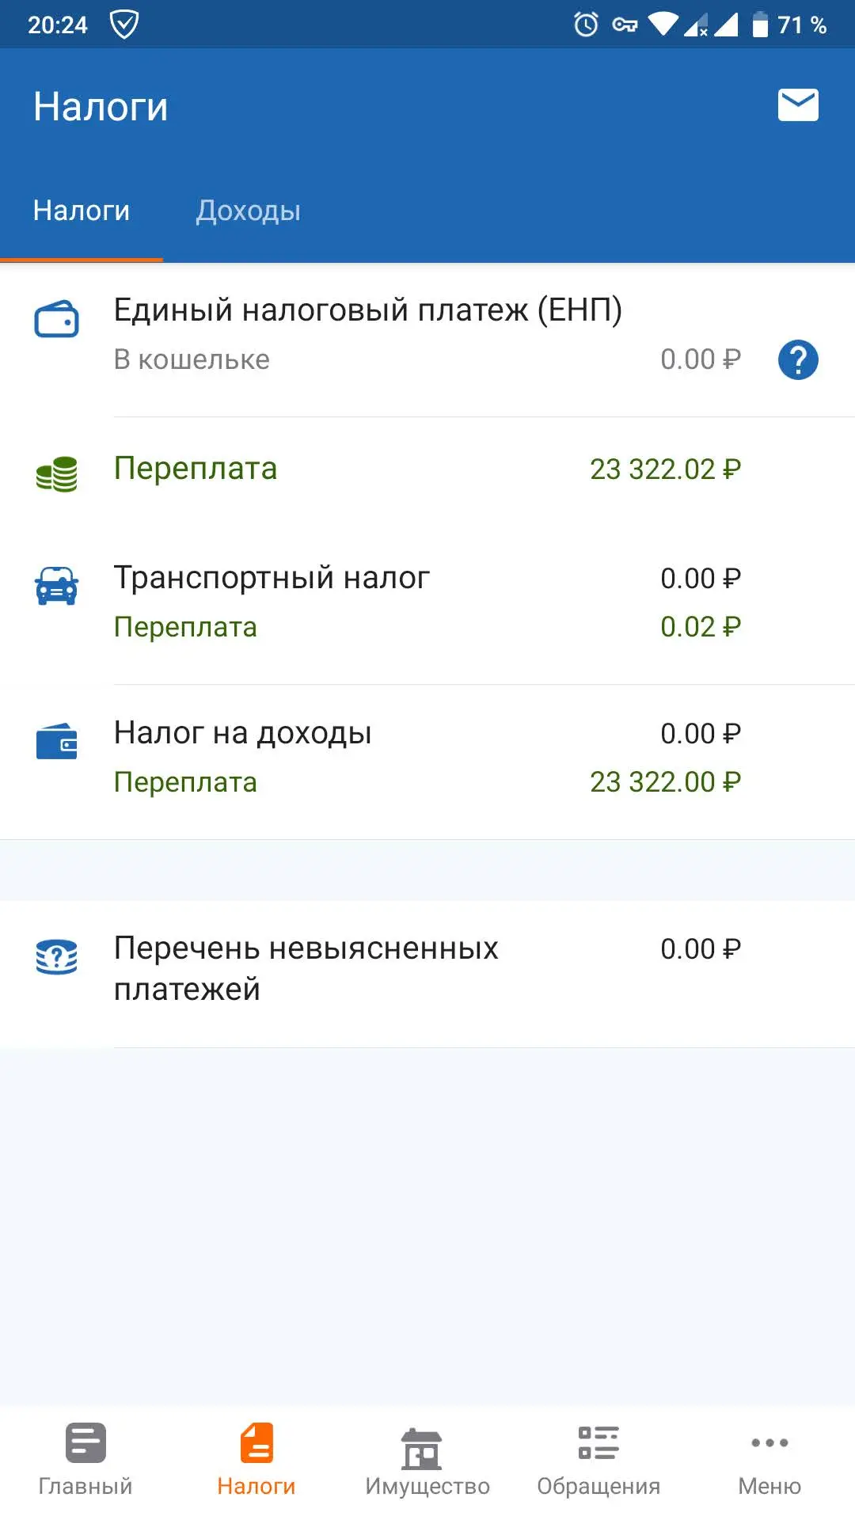
Task: Tap the blue question mark help icon
Action: coord(798,360)
